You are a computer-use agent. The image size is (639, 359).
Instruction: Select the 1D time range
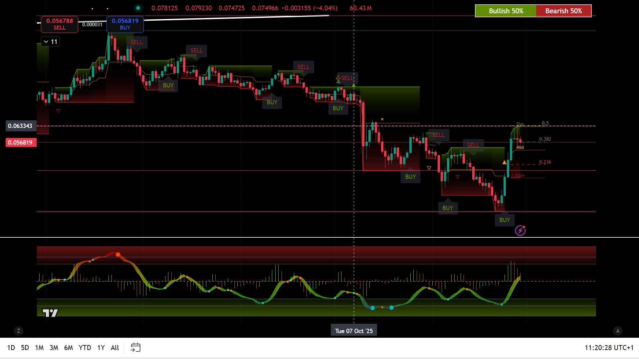tap(11, 348)
